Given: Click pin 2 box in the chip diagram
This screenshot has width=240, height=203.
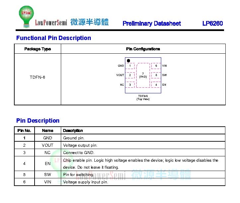Looking at the screenshot, I should click(130, 75).
